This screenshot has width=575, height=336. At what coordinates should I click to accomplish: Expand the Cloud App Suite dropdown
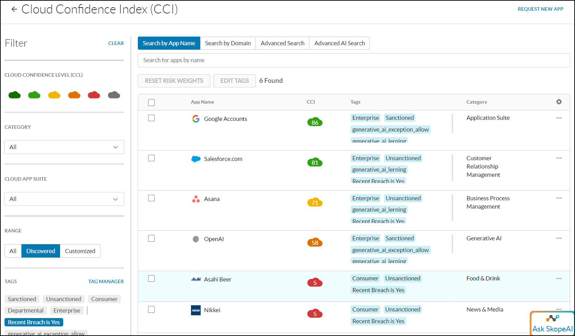tap(64, 199)
